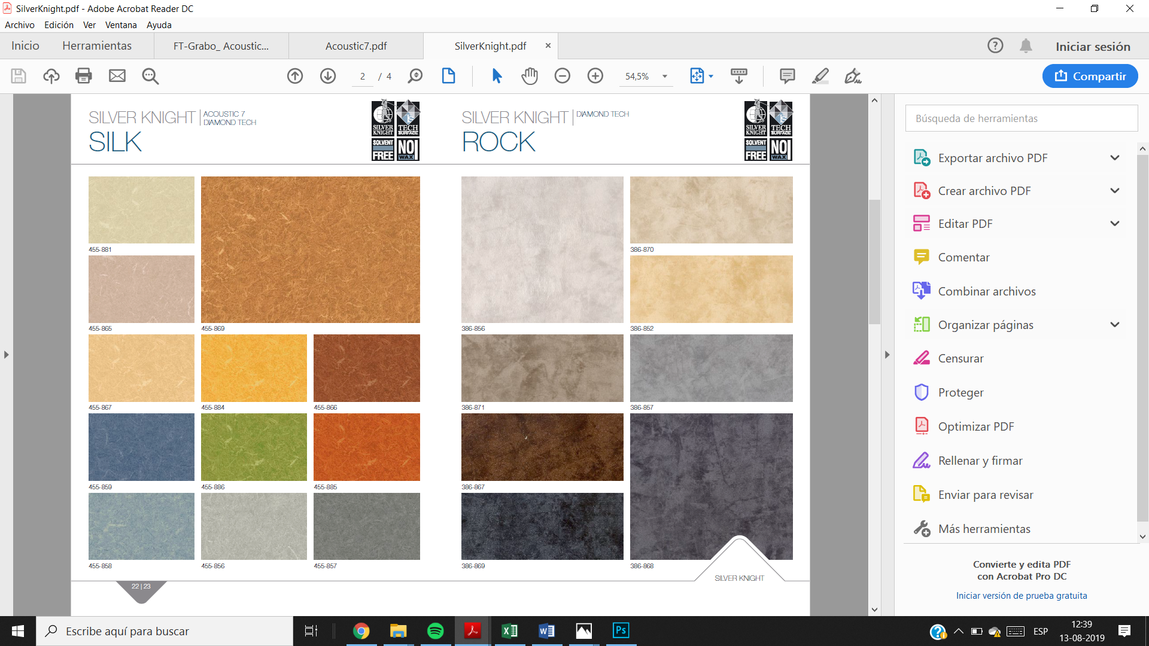Click the document vertical scrollbar thumb
1149x646 pixels.
click(x=874, y=261)
